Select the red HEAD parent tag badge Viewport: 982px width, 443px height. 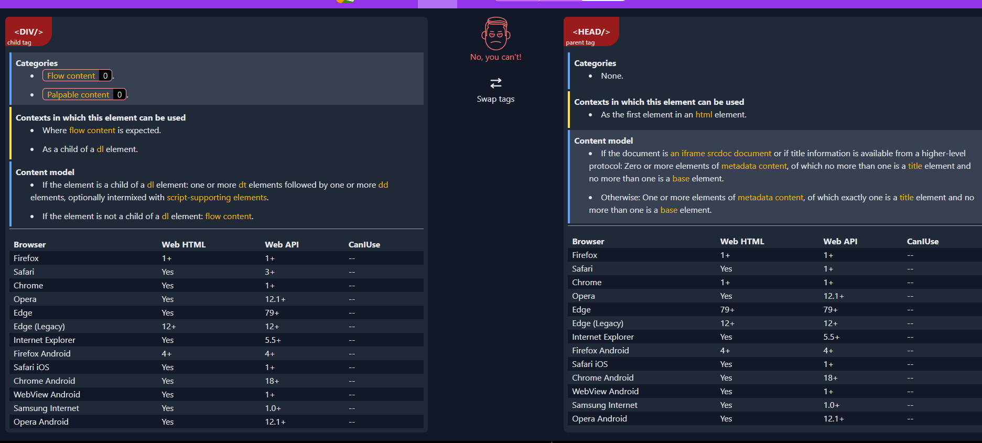[591, 31]
